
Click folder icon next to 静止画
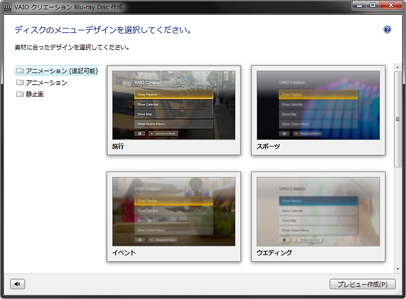click(x=20, y=94)
